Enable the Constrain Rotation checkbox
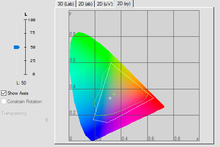Screen dimensions: 220x147 coord(4,102)
